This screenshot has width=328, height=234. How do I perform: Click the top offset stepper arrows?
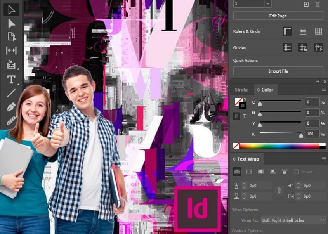click(244, 185)
